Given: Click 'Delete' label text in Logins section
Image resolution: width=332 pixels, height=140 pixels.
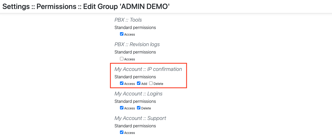Looking at the screenshot, I should (146, 108).
